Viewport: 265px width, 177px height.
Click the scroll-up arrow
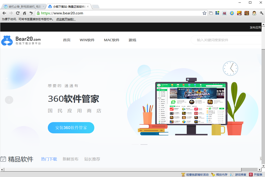263,25
